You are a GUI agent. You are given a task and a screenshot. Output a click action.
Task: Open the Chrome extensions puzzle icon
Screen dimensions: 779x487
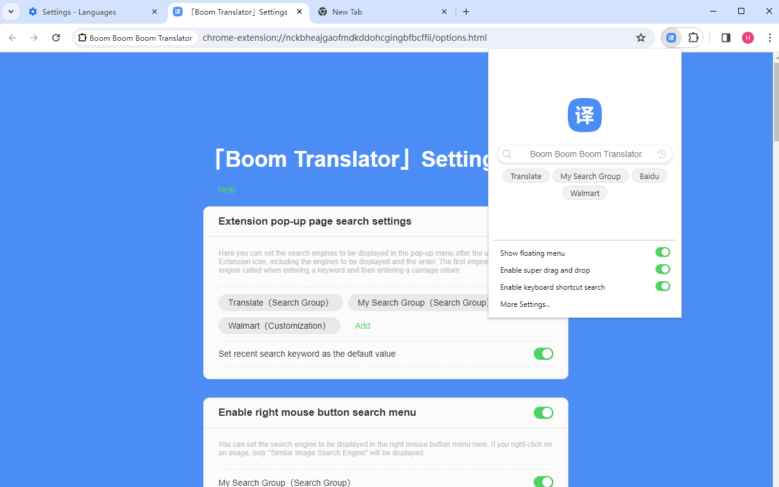coord(693,38)
